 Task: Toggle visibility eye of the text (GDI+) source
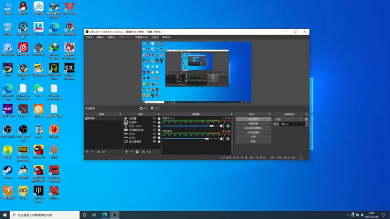click(154, 126)
